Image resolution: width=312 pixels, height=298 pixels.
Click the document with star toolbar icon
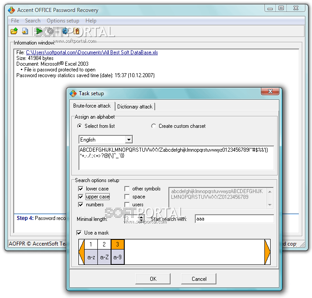point(25,31)
